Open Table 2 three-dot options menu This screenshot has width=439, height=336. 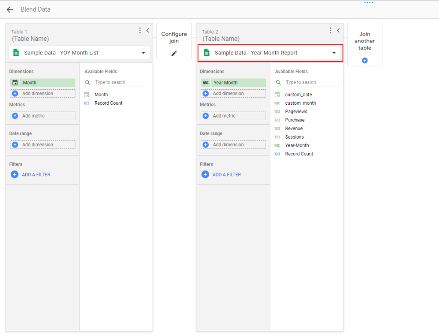coord(330,30)
